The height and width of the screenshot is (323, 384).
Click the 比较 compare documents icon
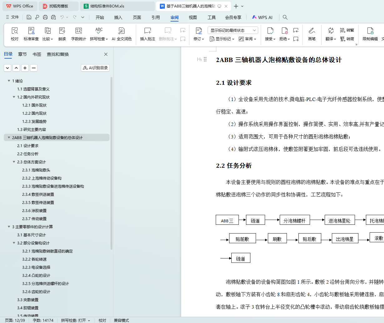pos(47,31)
